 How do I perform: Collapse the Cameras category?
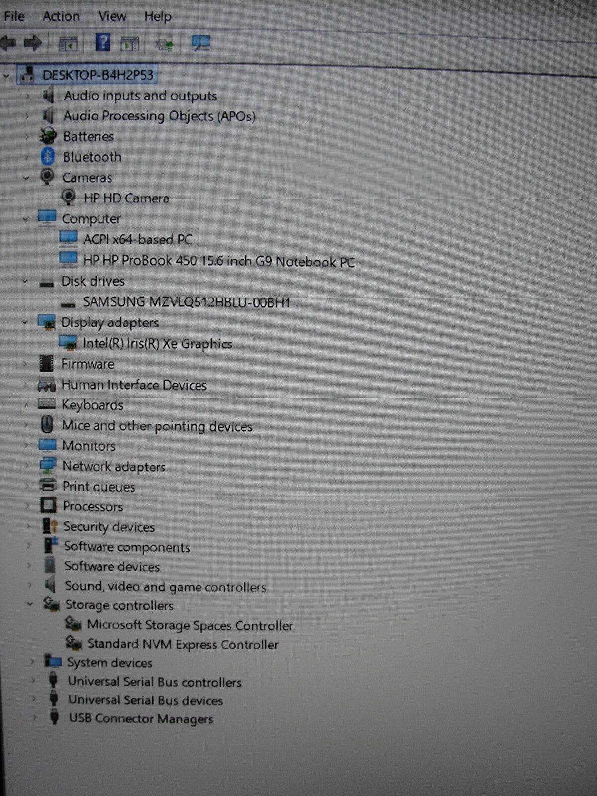coord(26,178)
